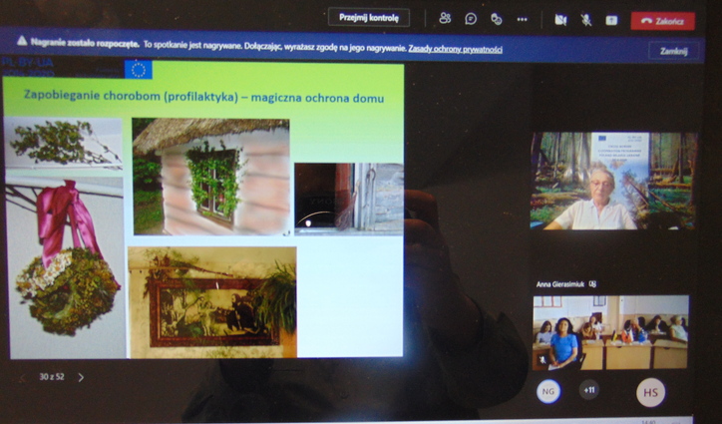Go to the previous slide arrow
Viewport: 722px width, 424px height.
tap(22, 377)
